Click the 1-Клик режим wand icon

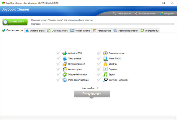tap(114, 14)
